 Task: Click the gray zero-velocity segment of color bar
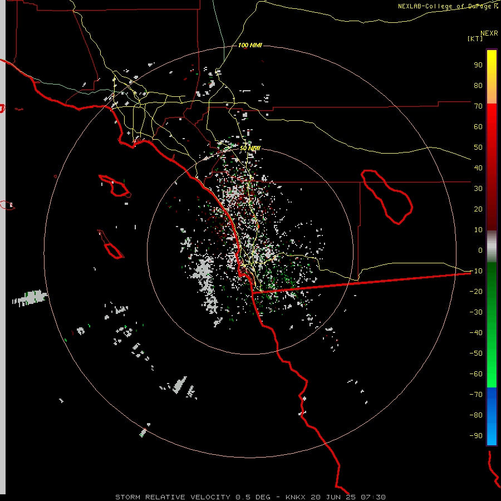tap(492, 246)
